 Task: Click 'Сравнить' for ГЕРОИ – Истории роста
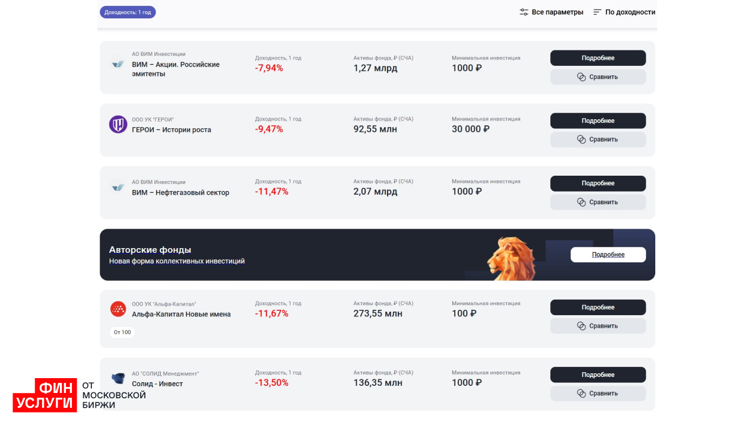(598, 139)
